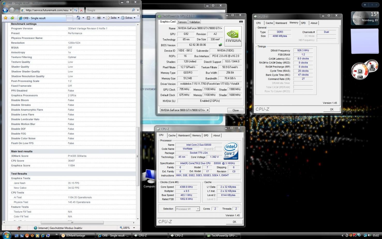Switch to Validation tab in GPU-Z

(195, 22)
